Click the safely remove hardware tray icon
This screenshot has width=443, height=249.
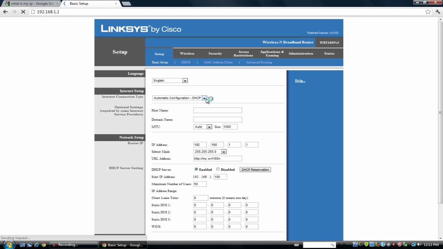click(x=405, y=245)
